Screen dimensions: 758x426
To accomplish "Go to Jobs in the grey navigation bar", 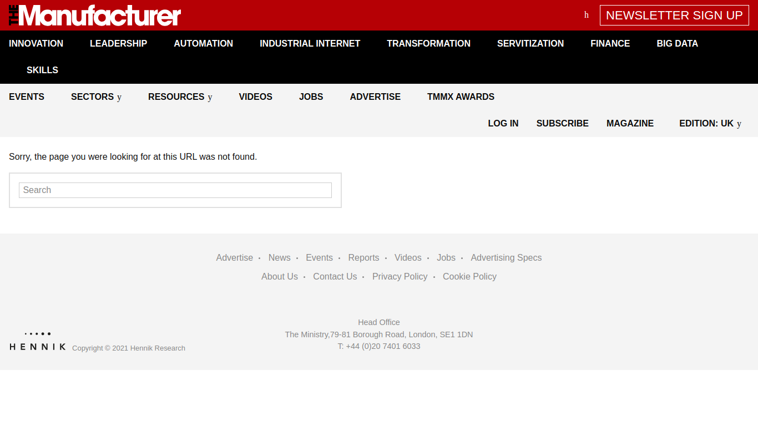I will [311, 97].
